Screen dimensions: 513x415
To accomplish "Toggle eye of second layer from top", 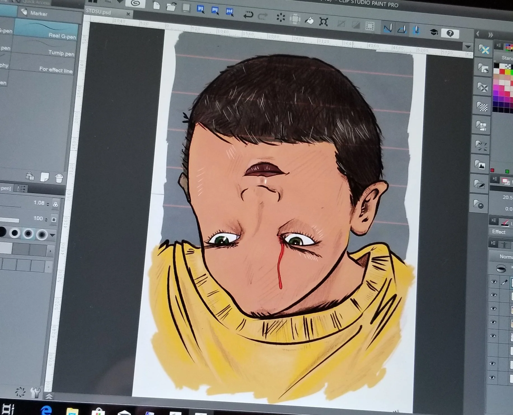I will (x=493, y=295).
